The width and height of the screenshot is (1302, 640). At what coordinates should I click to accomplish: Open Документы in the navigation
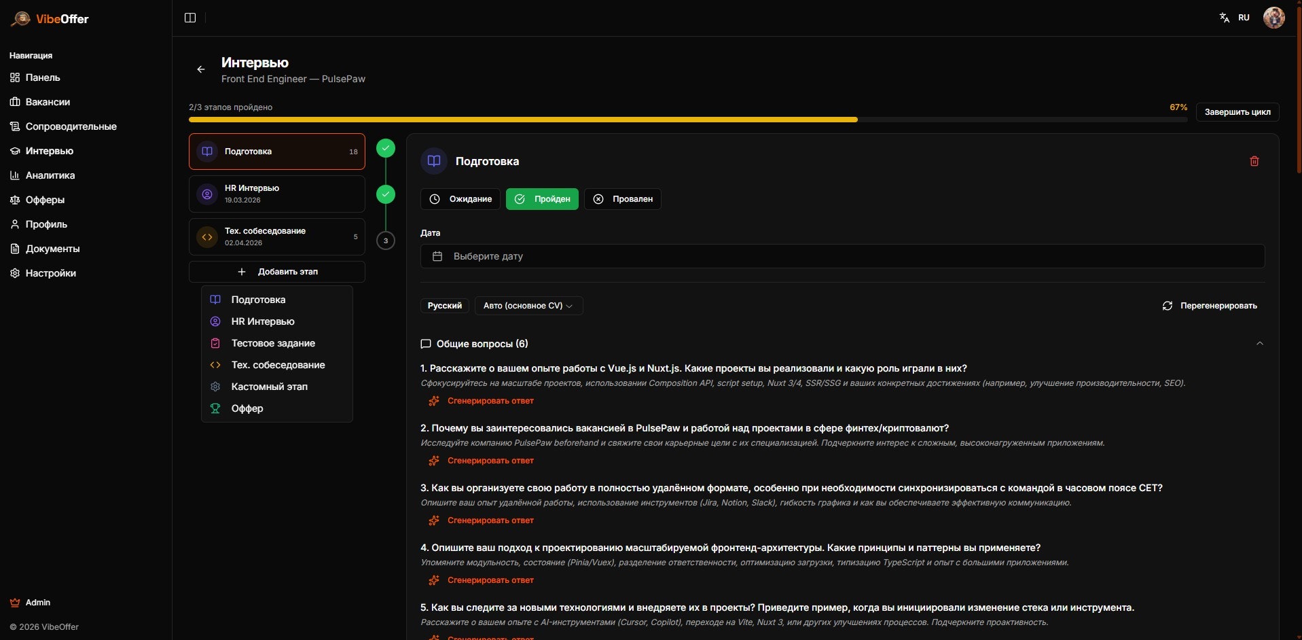coord(52,249)
